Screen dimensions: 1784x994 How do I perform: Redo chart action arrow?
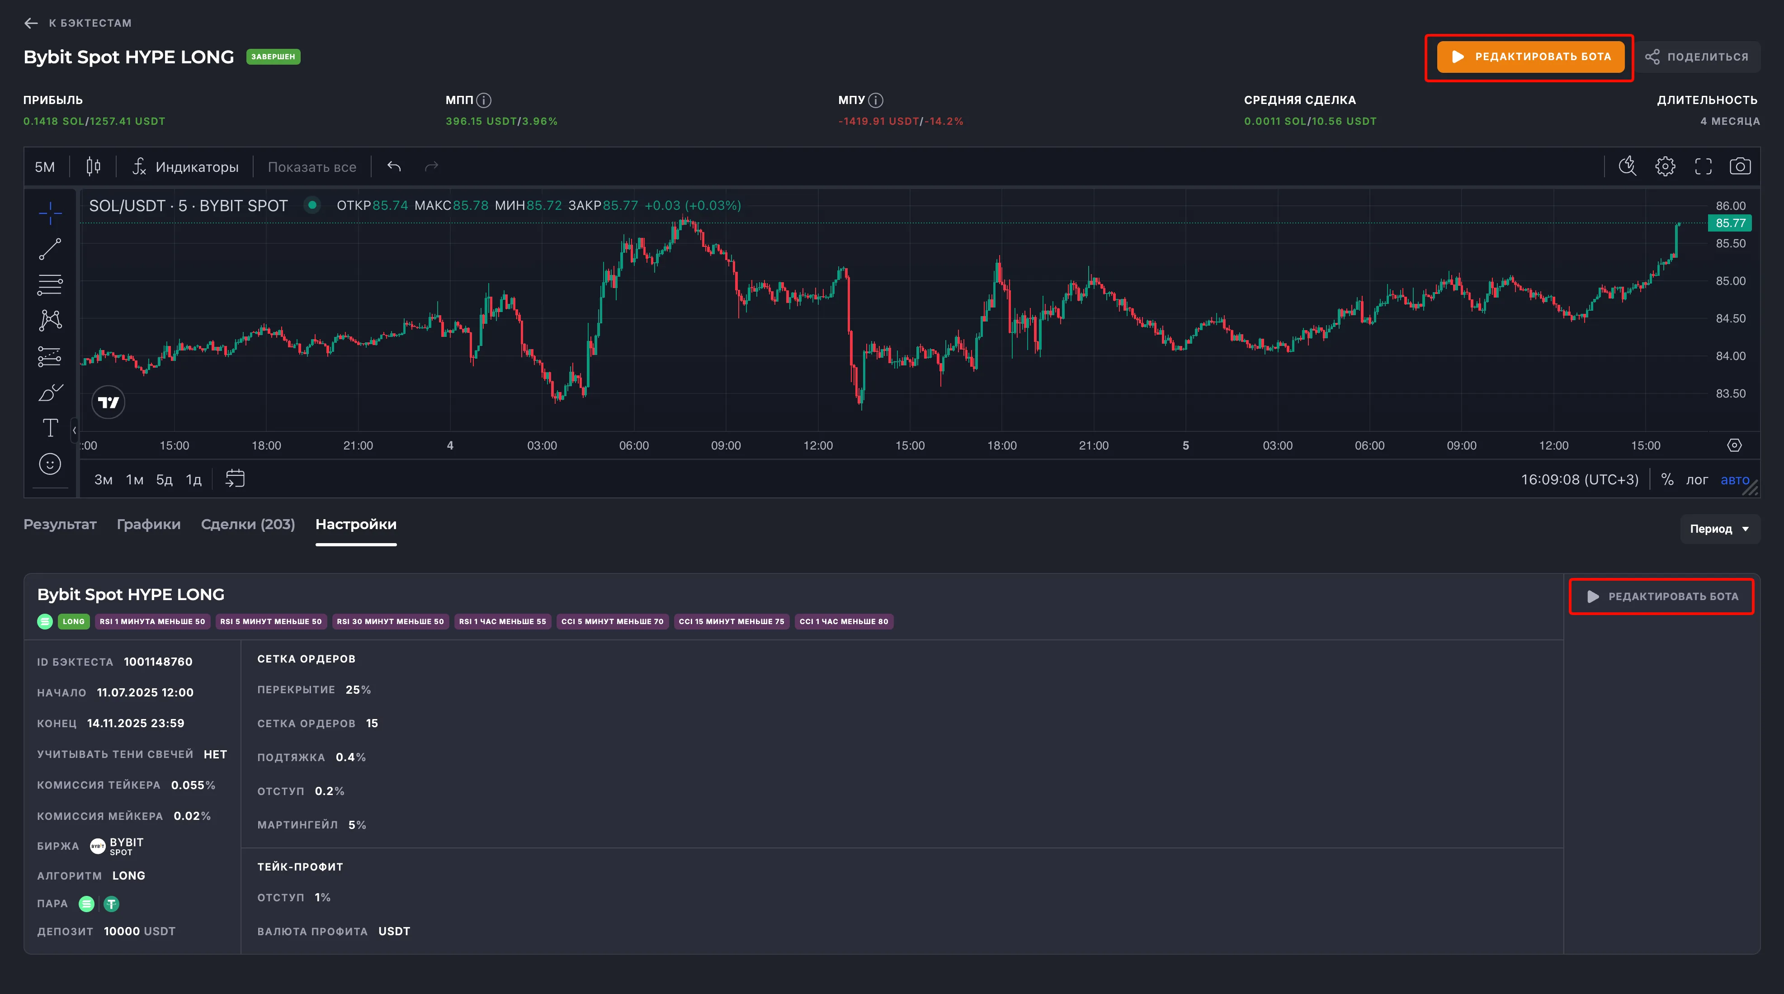coord(431,166)
